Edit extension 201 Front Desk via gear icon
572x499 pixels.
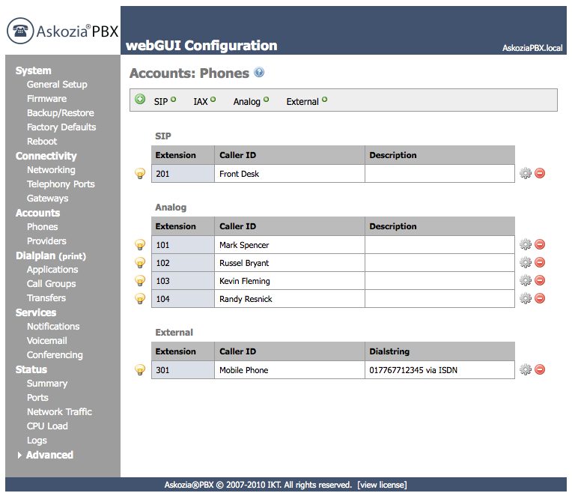tap(526, 173)
